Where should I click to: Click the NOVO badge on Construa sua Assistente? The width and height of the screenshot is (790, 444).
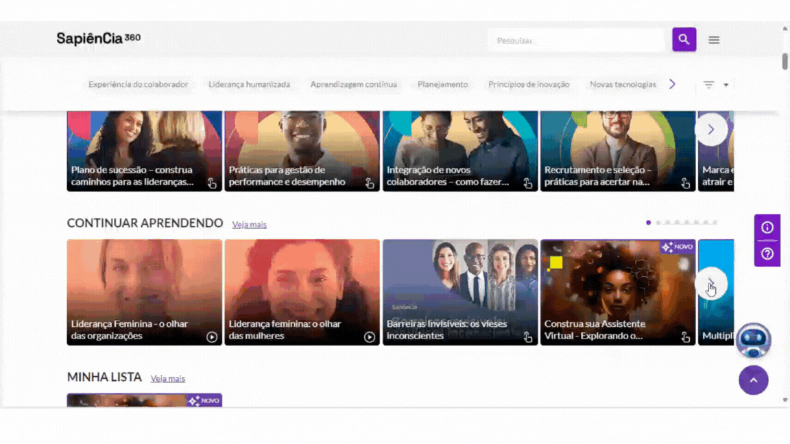point(678,247)
